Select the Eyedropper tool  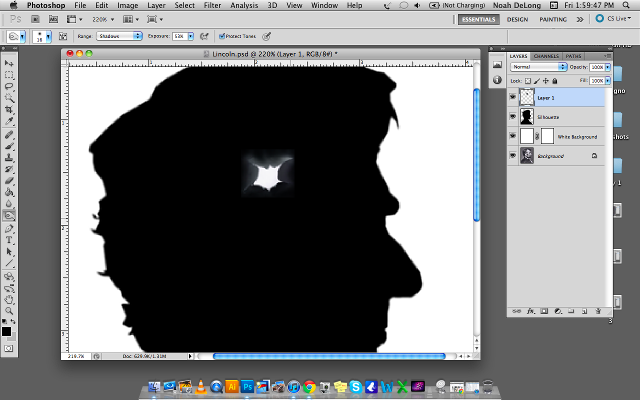[9, 121]
